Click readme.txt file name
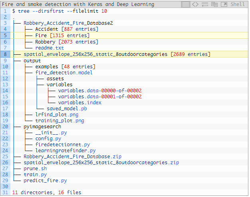This screenshot has width=250, height=197. coord(50,48)
